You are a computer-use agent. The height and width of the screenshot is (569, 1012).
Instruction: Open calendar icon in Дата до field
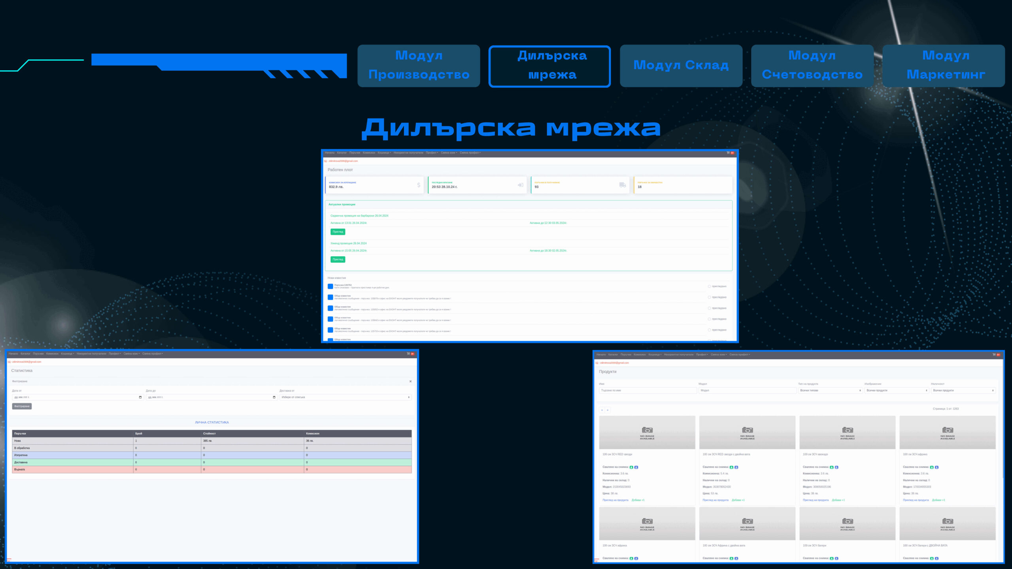[274, 397]
